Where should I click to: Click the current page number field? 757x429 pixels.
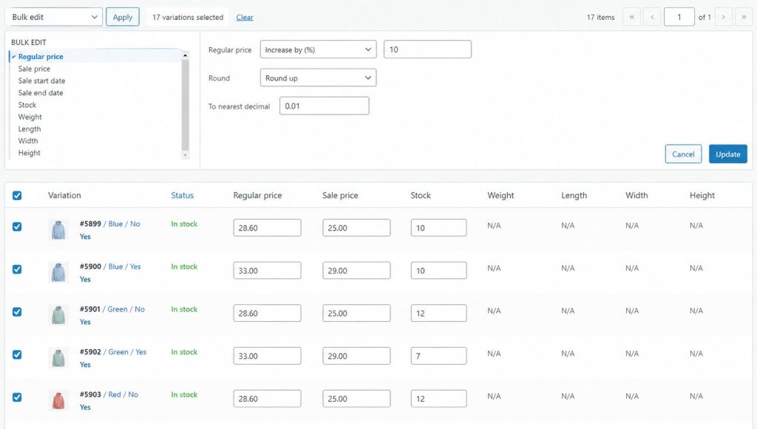coord(679,17)
